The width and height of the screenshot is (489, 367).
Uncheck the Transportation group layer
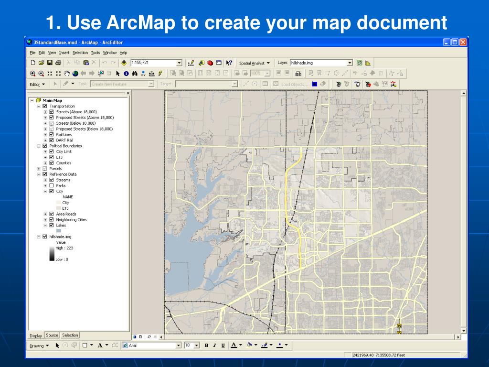[45, 106]
